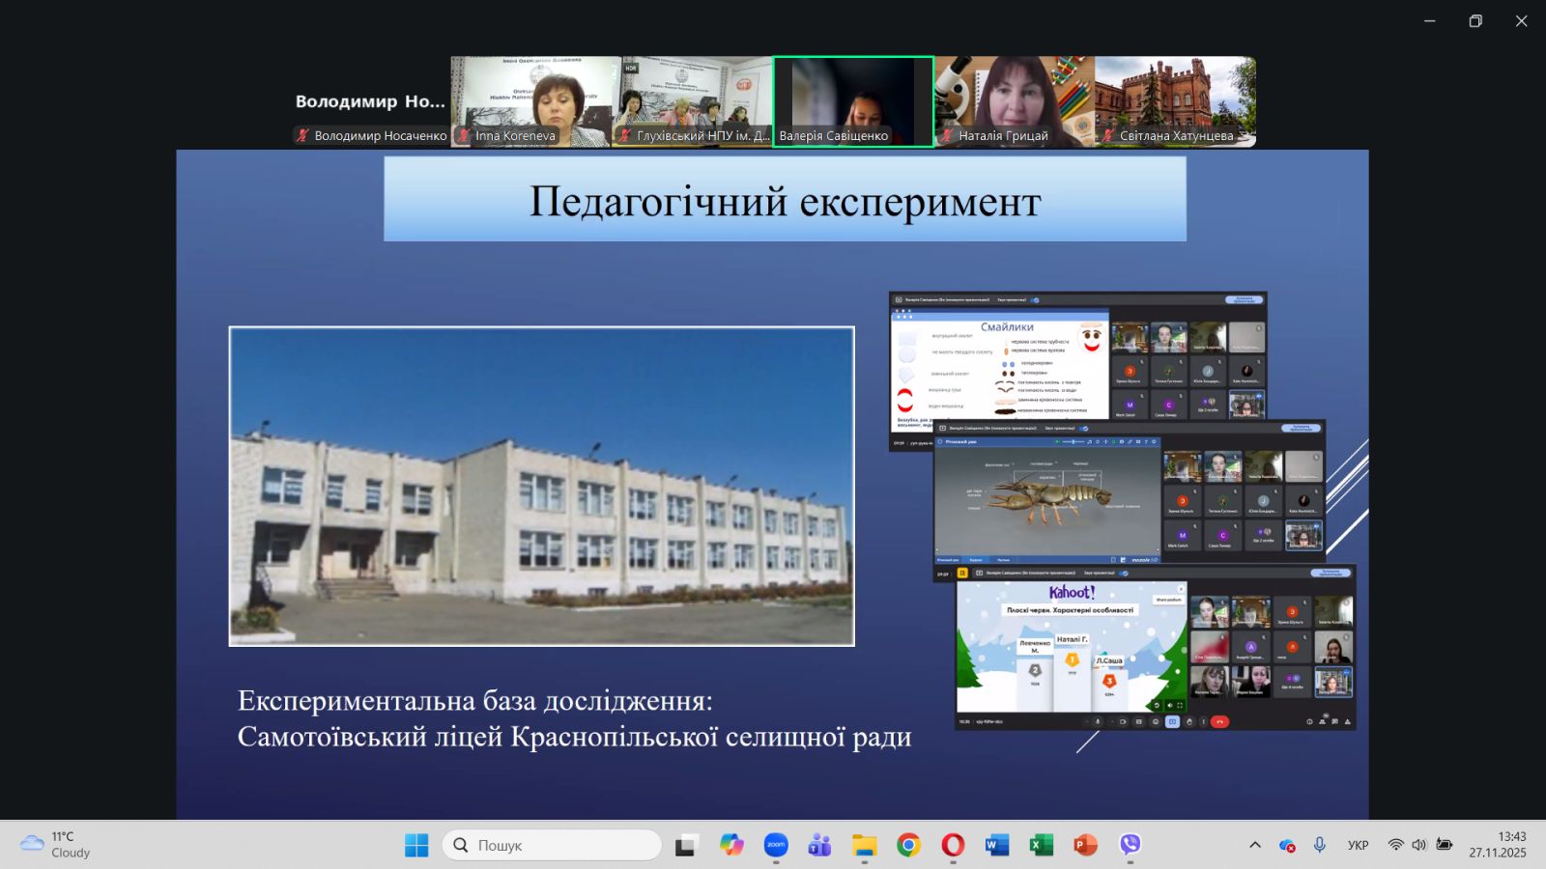The image size is (1546, 869).
Task: Open Microsoft Word from taskbar
Action: pyautogui.click(x=996, y=845)
